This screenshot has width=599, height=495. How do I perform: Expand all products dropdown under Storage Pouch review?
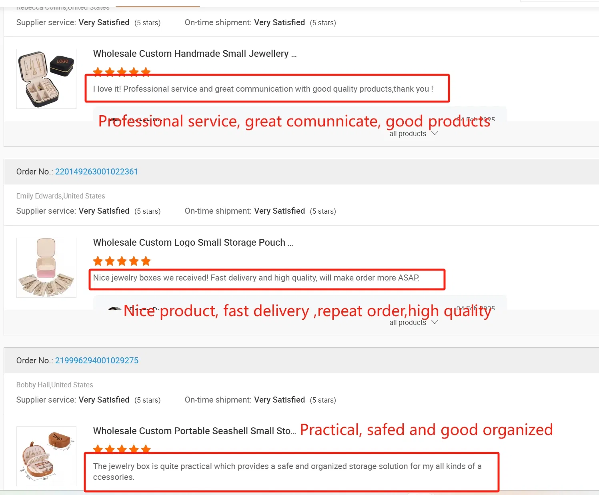(414, 323)
